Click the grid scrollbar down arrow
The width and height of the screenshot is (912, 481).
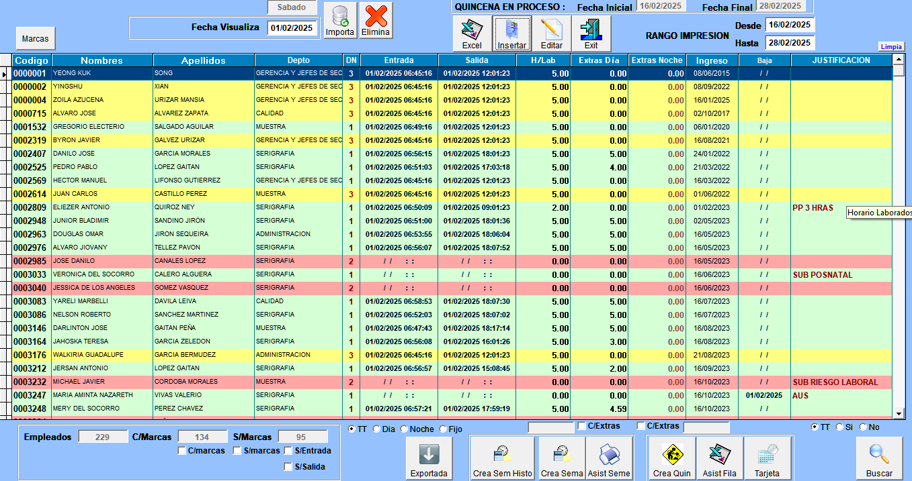[899, 414]
